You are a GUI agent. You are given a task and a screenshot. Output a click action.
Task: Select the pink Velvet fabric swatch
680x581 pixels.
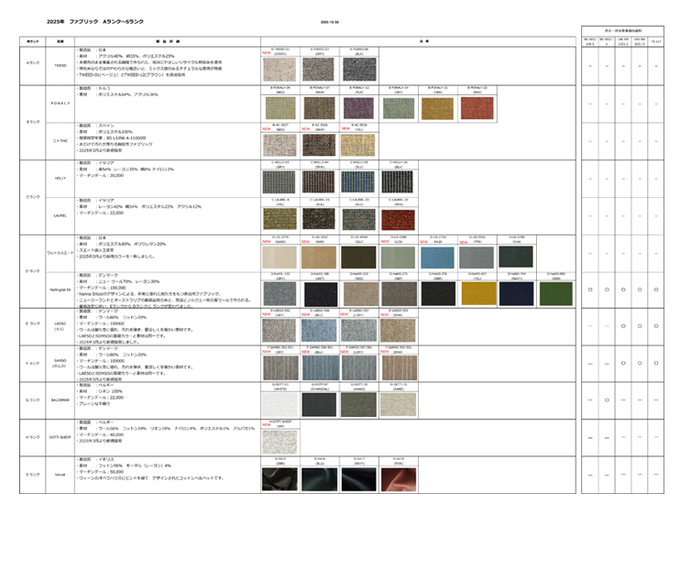(398, 478)
